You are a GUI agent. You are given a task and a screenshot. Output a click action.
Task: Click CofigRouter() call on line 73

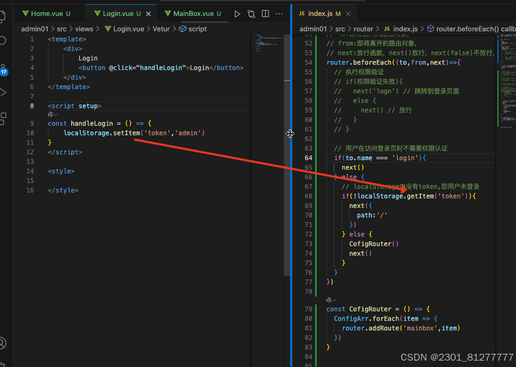pos(374,243)
